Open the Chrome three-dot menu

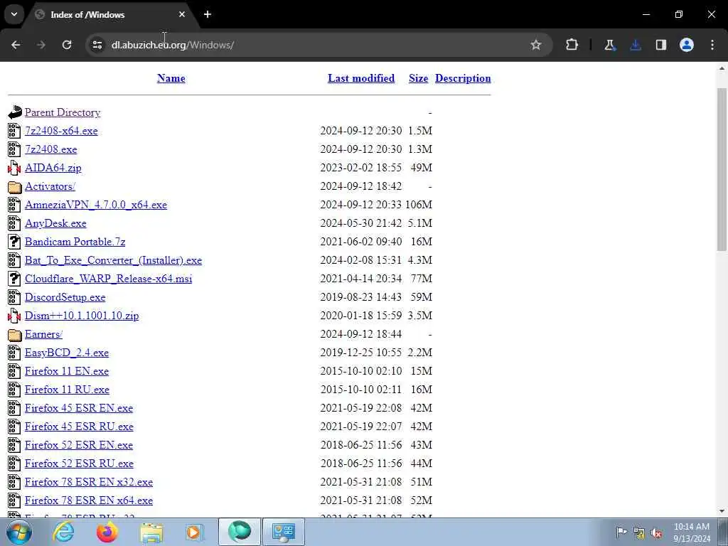click(712, 45)
